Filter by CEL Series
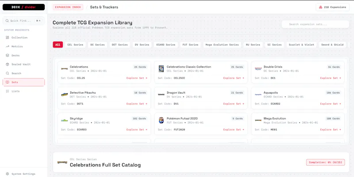This screenshot has width=354, height=177. [x=75, y=45]
